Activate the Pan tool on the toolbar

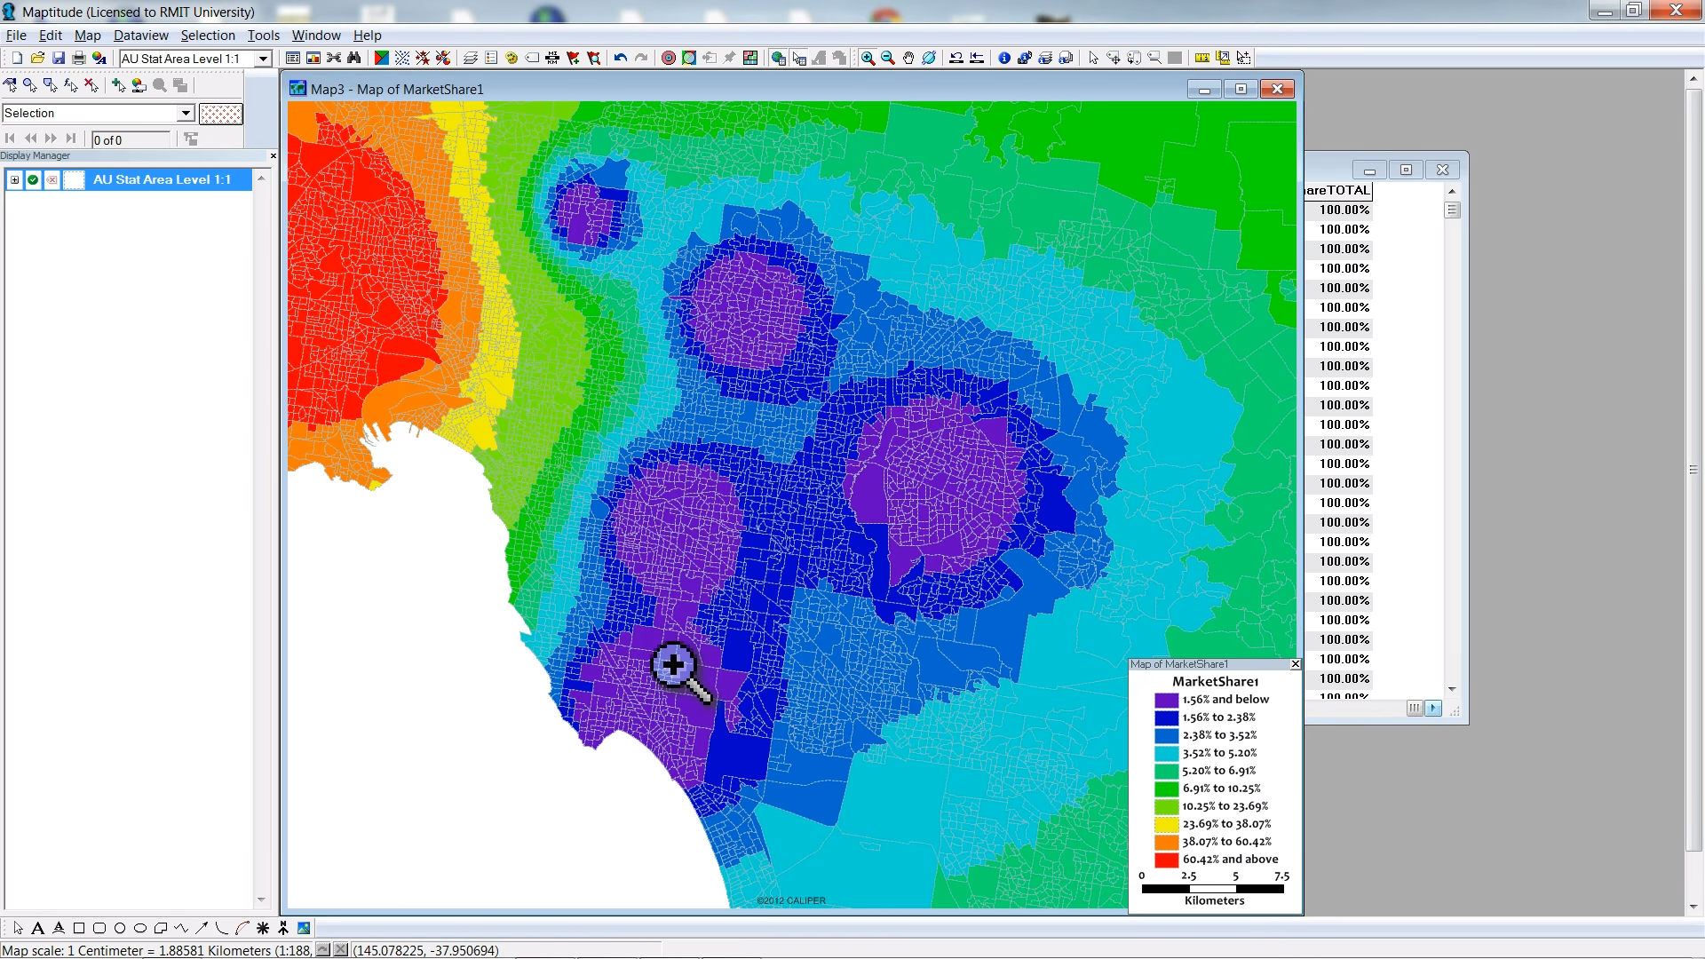(x=908, y=58)
